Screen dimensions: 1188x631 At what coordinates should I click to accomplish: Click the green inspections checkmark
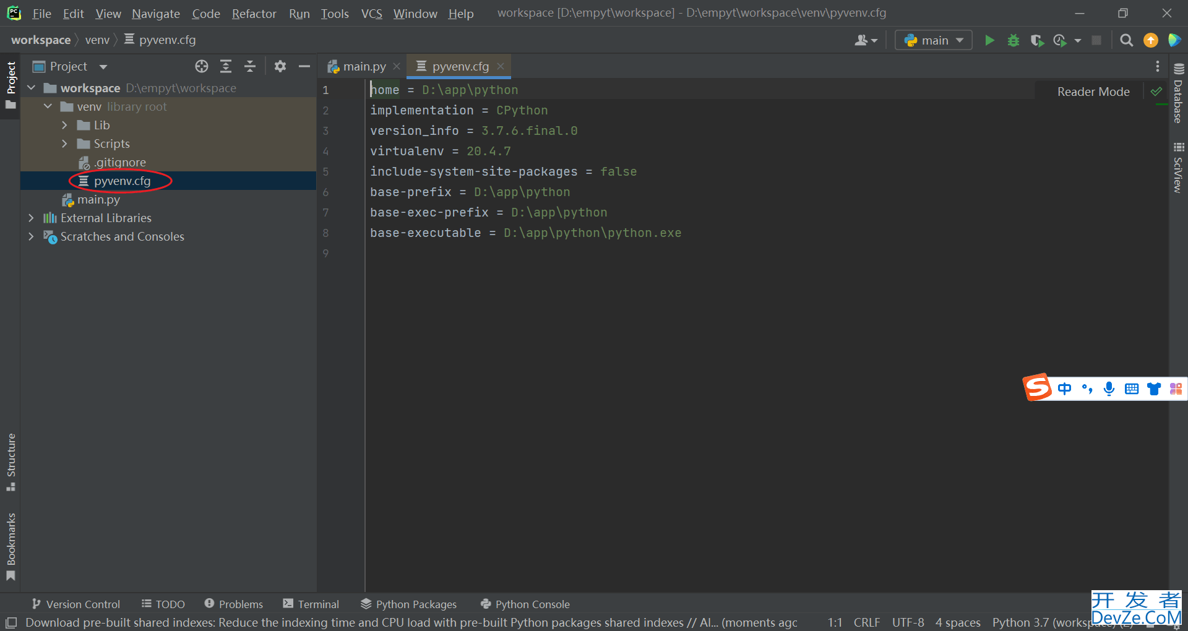tap(1156, 92)
